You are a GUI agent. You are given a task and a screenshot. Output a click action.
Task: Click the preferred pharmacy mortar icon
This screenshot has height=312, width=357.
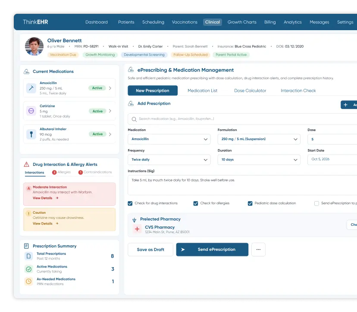[135, 220]
